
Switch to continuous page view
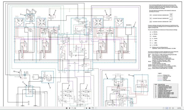167,108
